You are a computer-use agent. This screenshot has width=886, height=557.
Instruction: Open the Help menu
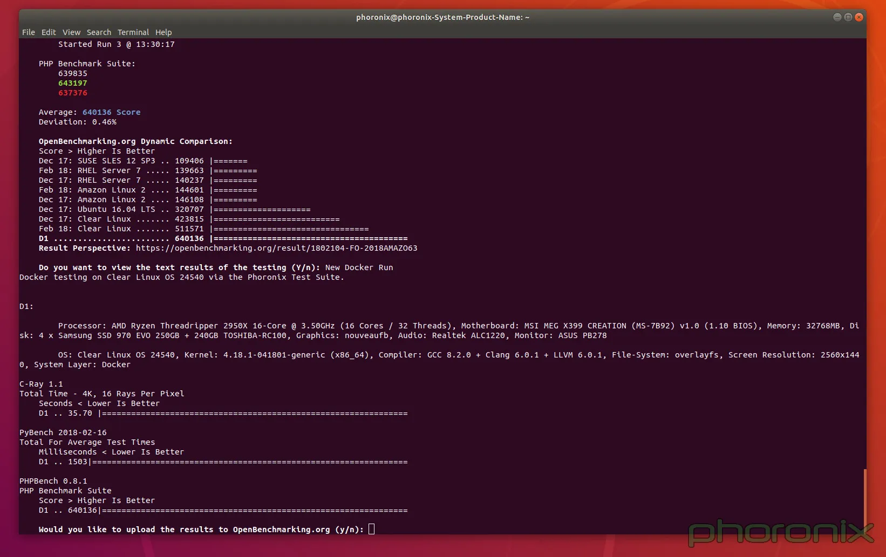pos(163,32)
